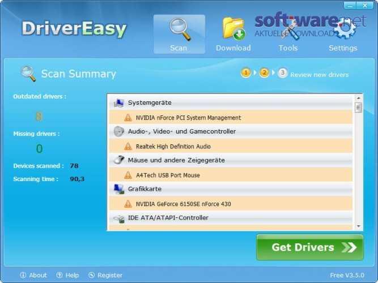Open the Settings tab
Viewport: 378px width, 283px height.
coord(343,34)
